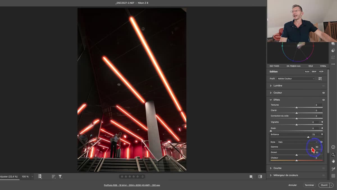Toggle before/after split view icon

click(x=260, y=177)
